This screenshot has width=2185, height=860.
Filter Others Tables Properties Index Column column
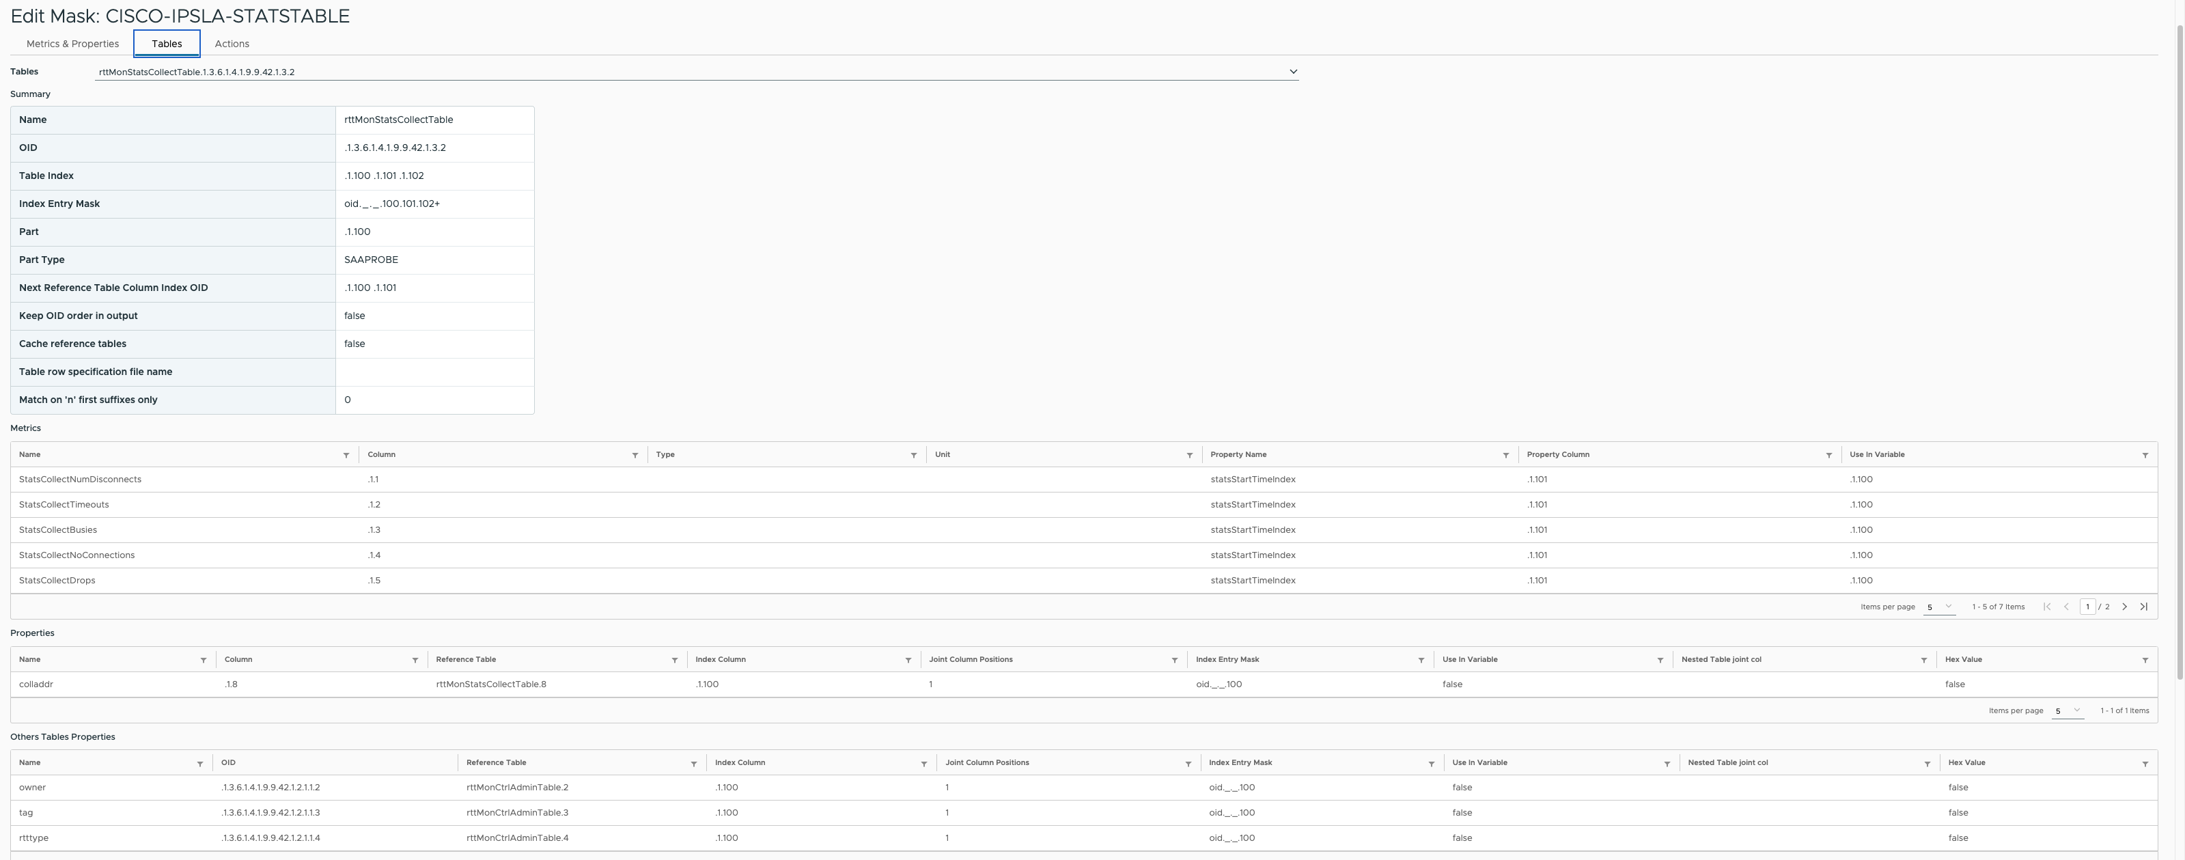(x=923, y=764)
